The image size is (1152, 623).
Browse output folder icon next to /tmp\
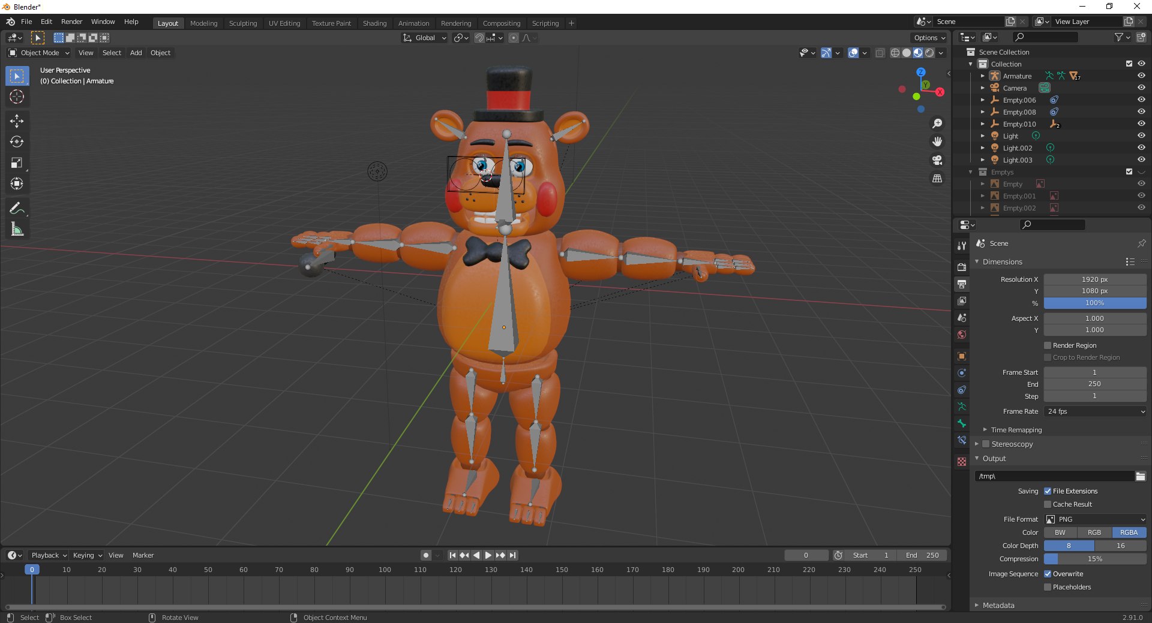pos(1141,476)
